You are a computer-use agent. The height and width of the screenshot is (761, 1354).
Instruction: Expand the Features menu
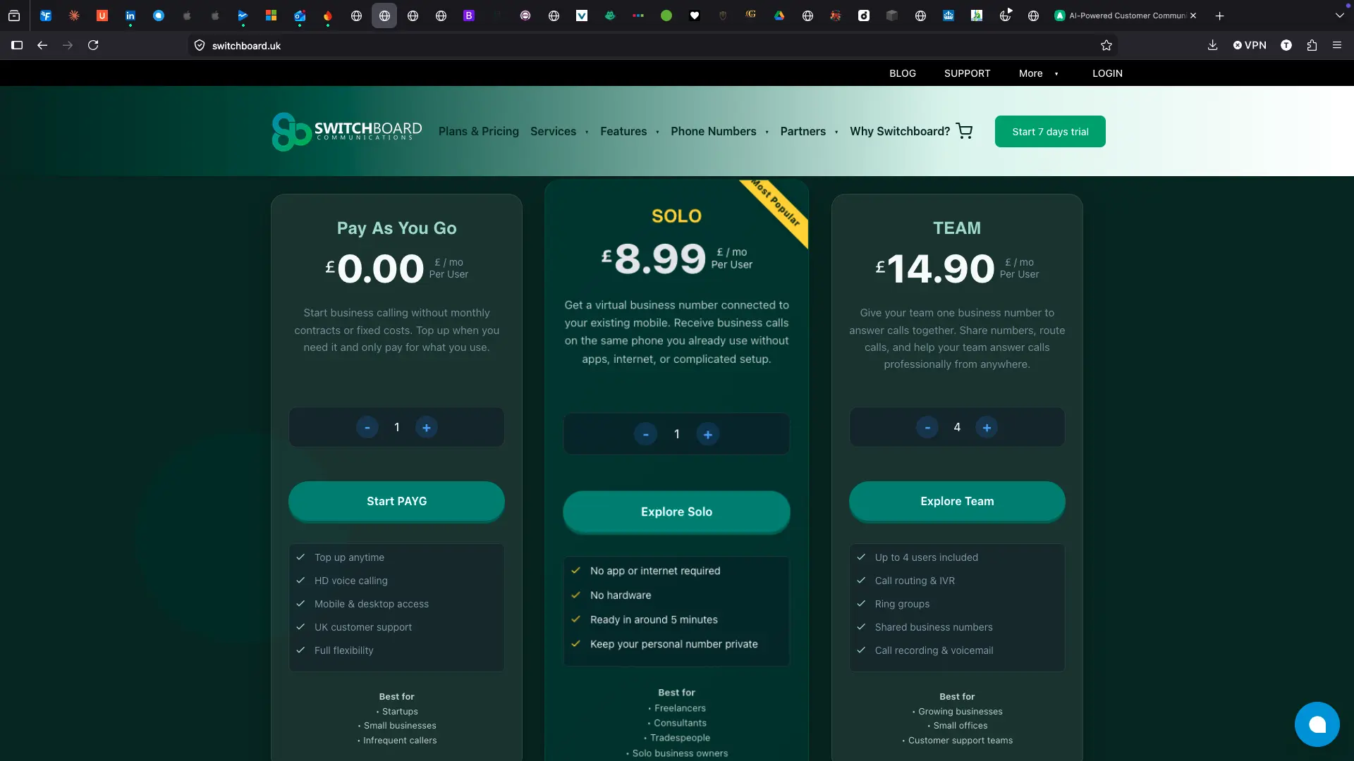click(630, 131)
